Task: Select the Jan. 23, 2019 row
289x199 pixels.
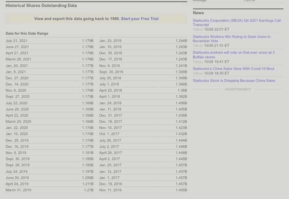Action: (x=143, y=41)
